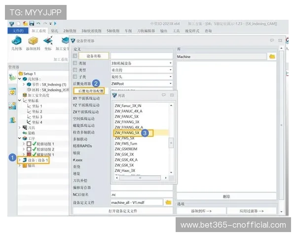Switch to the 刀轨编辑器 ribbon tab
Screen dimensions: 296x237
click(146, 31)
